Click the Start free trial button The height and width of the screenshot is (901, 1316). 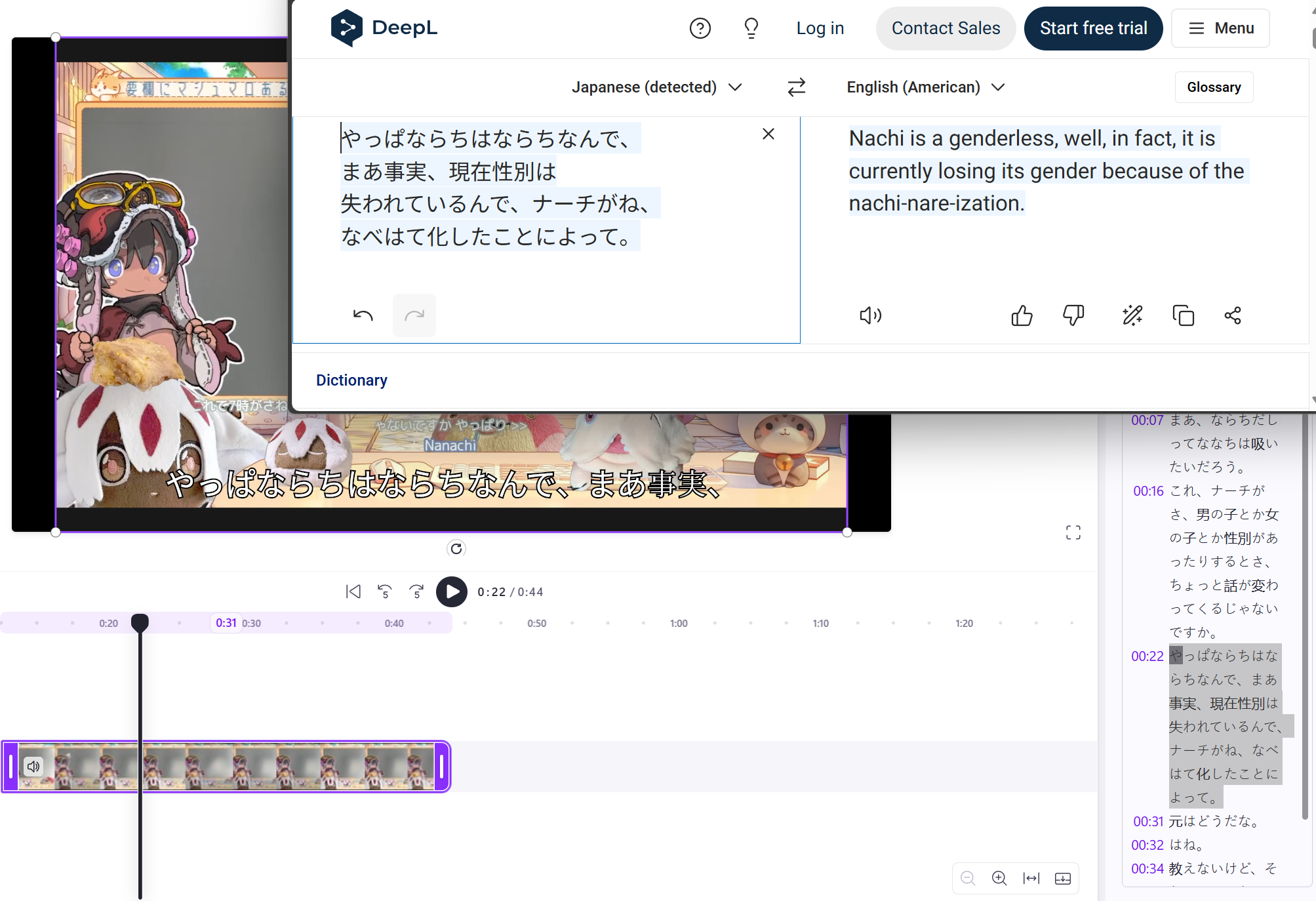coord(1093,28)
